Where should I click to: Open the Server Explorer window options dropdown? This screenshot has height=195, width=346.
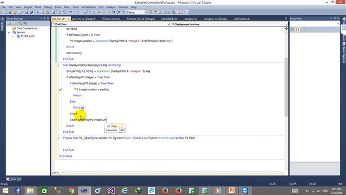click(41, 18)
